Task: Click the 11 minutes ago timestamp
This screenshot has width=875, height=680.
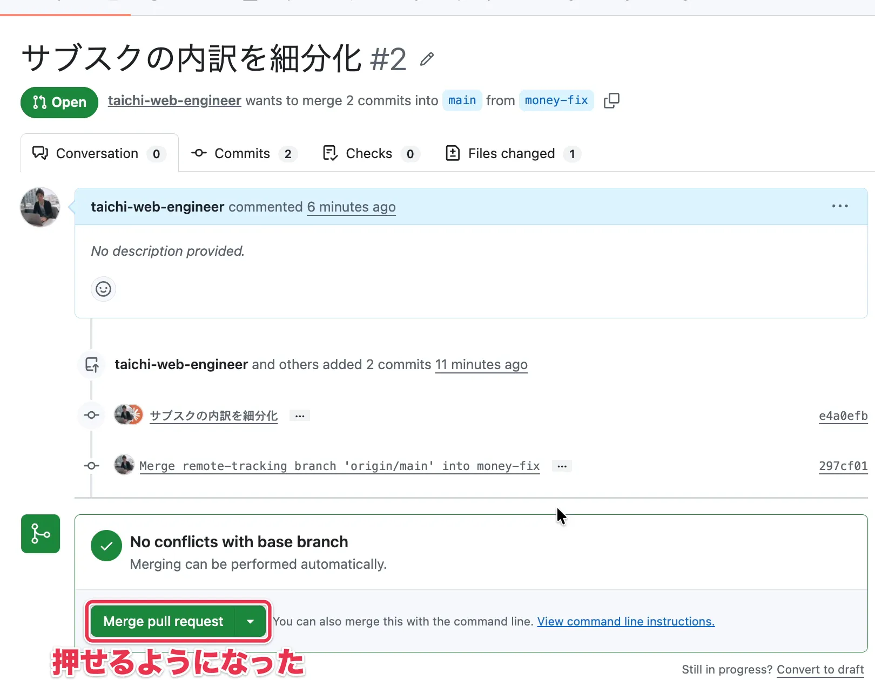Action: (x=481, y=364)
